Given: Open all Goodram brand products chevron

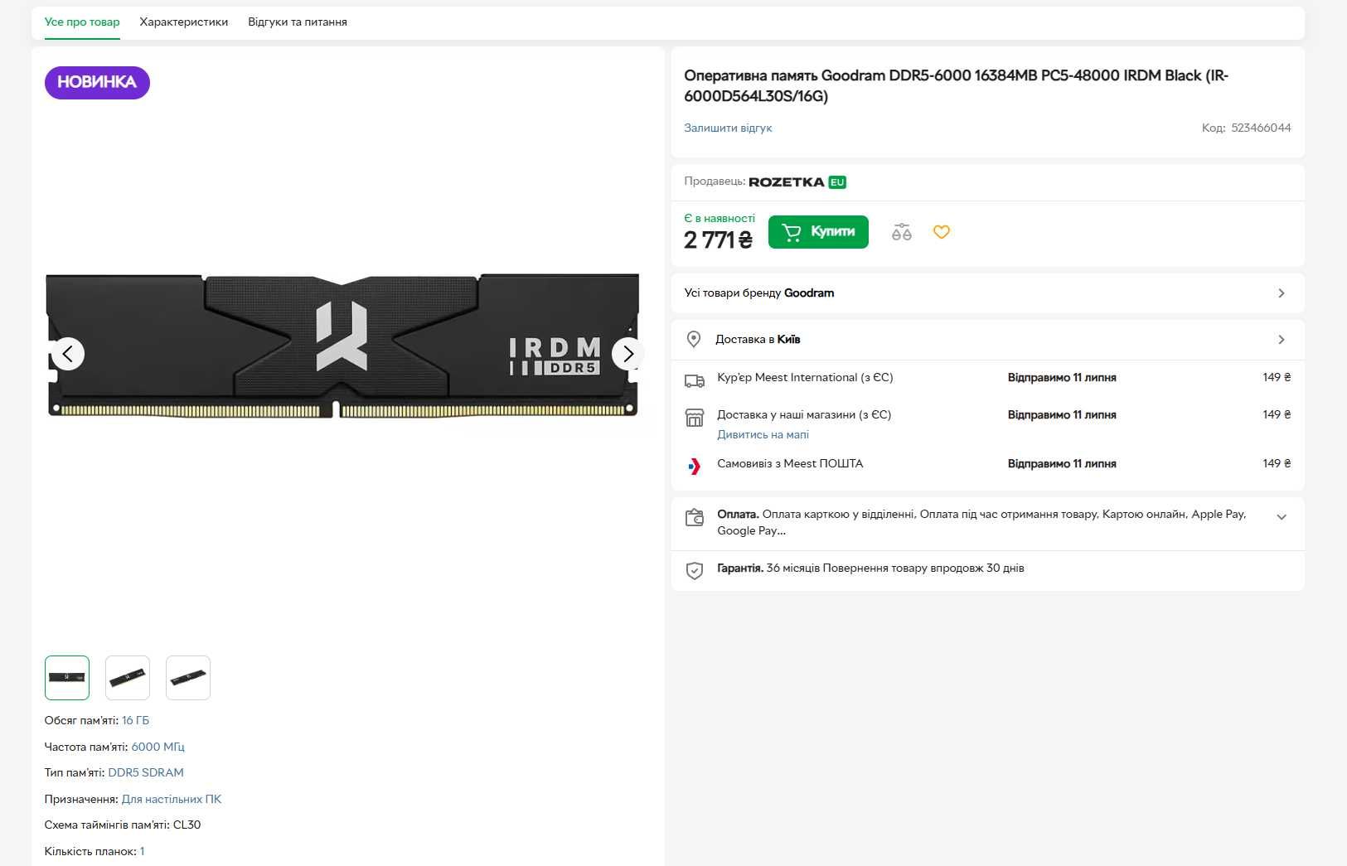Looking at the screenshot, I should (1281, 293).
